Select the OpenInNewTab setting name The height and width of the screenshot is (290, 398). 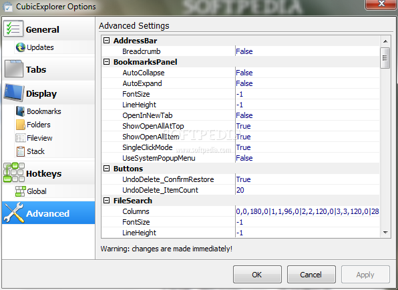pyautogui.click(x=148, y=115)
